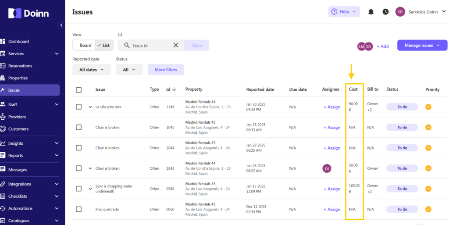The height and width of the screenshot is (225, 449).
Task: Expand the Automations submenu chevron
Action: click(57, 208)
